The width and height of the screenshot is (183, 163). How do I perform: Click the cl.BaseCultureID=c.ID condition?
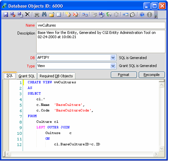point(77,144)
